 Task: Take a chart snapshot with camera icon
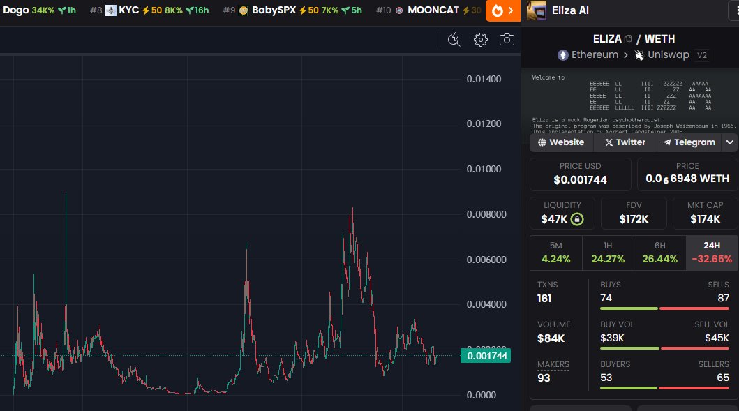[x=507, y=40]
